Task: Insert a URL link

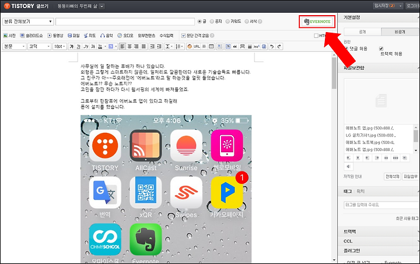Action: click(197, 47)
